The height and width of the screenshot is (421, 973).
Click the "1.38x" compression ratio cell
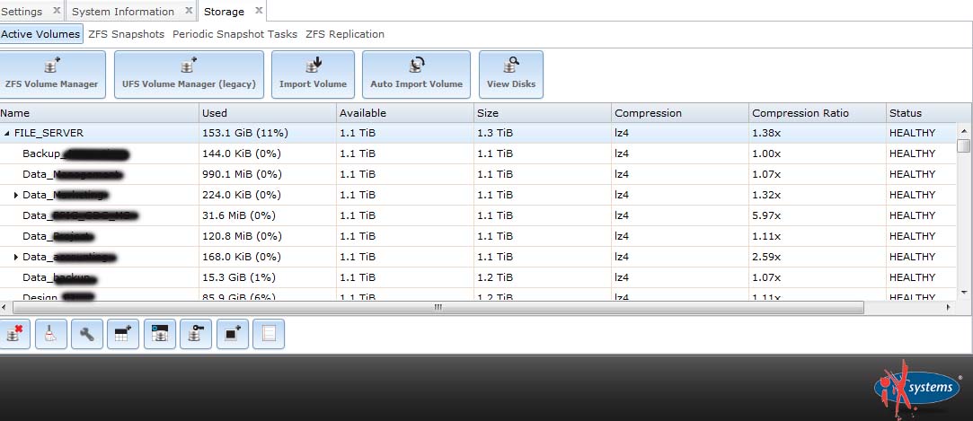(x=766, y=134)
